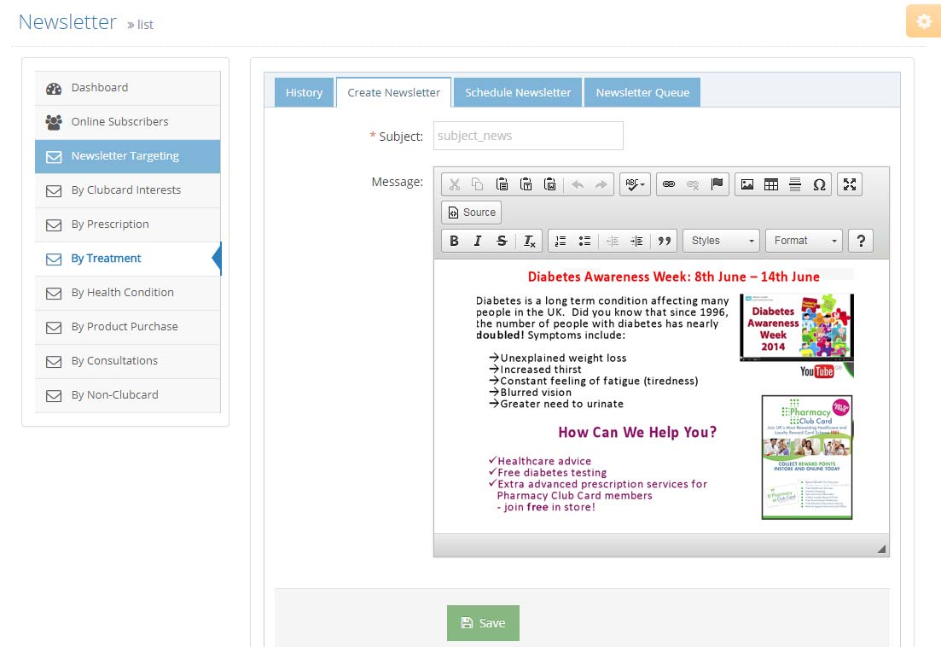Screen dimensions: 941x647
Task: Click the Subject input field
Action: [x=528, y=136]
